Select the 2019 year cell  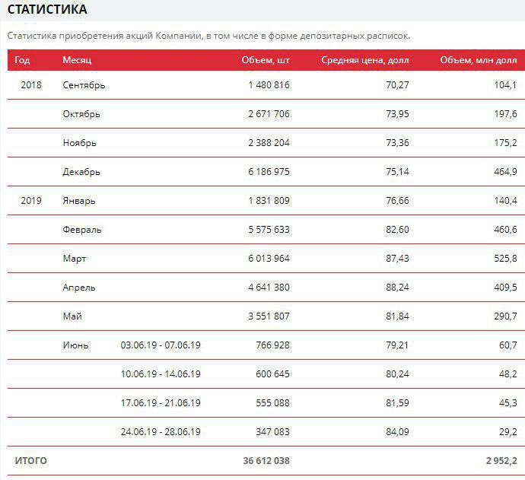coord(31,201)
